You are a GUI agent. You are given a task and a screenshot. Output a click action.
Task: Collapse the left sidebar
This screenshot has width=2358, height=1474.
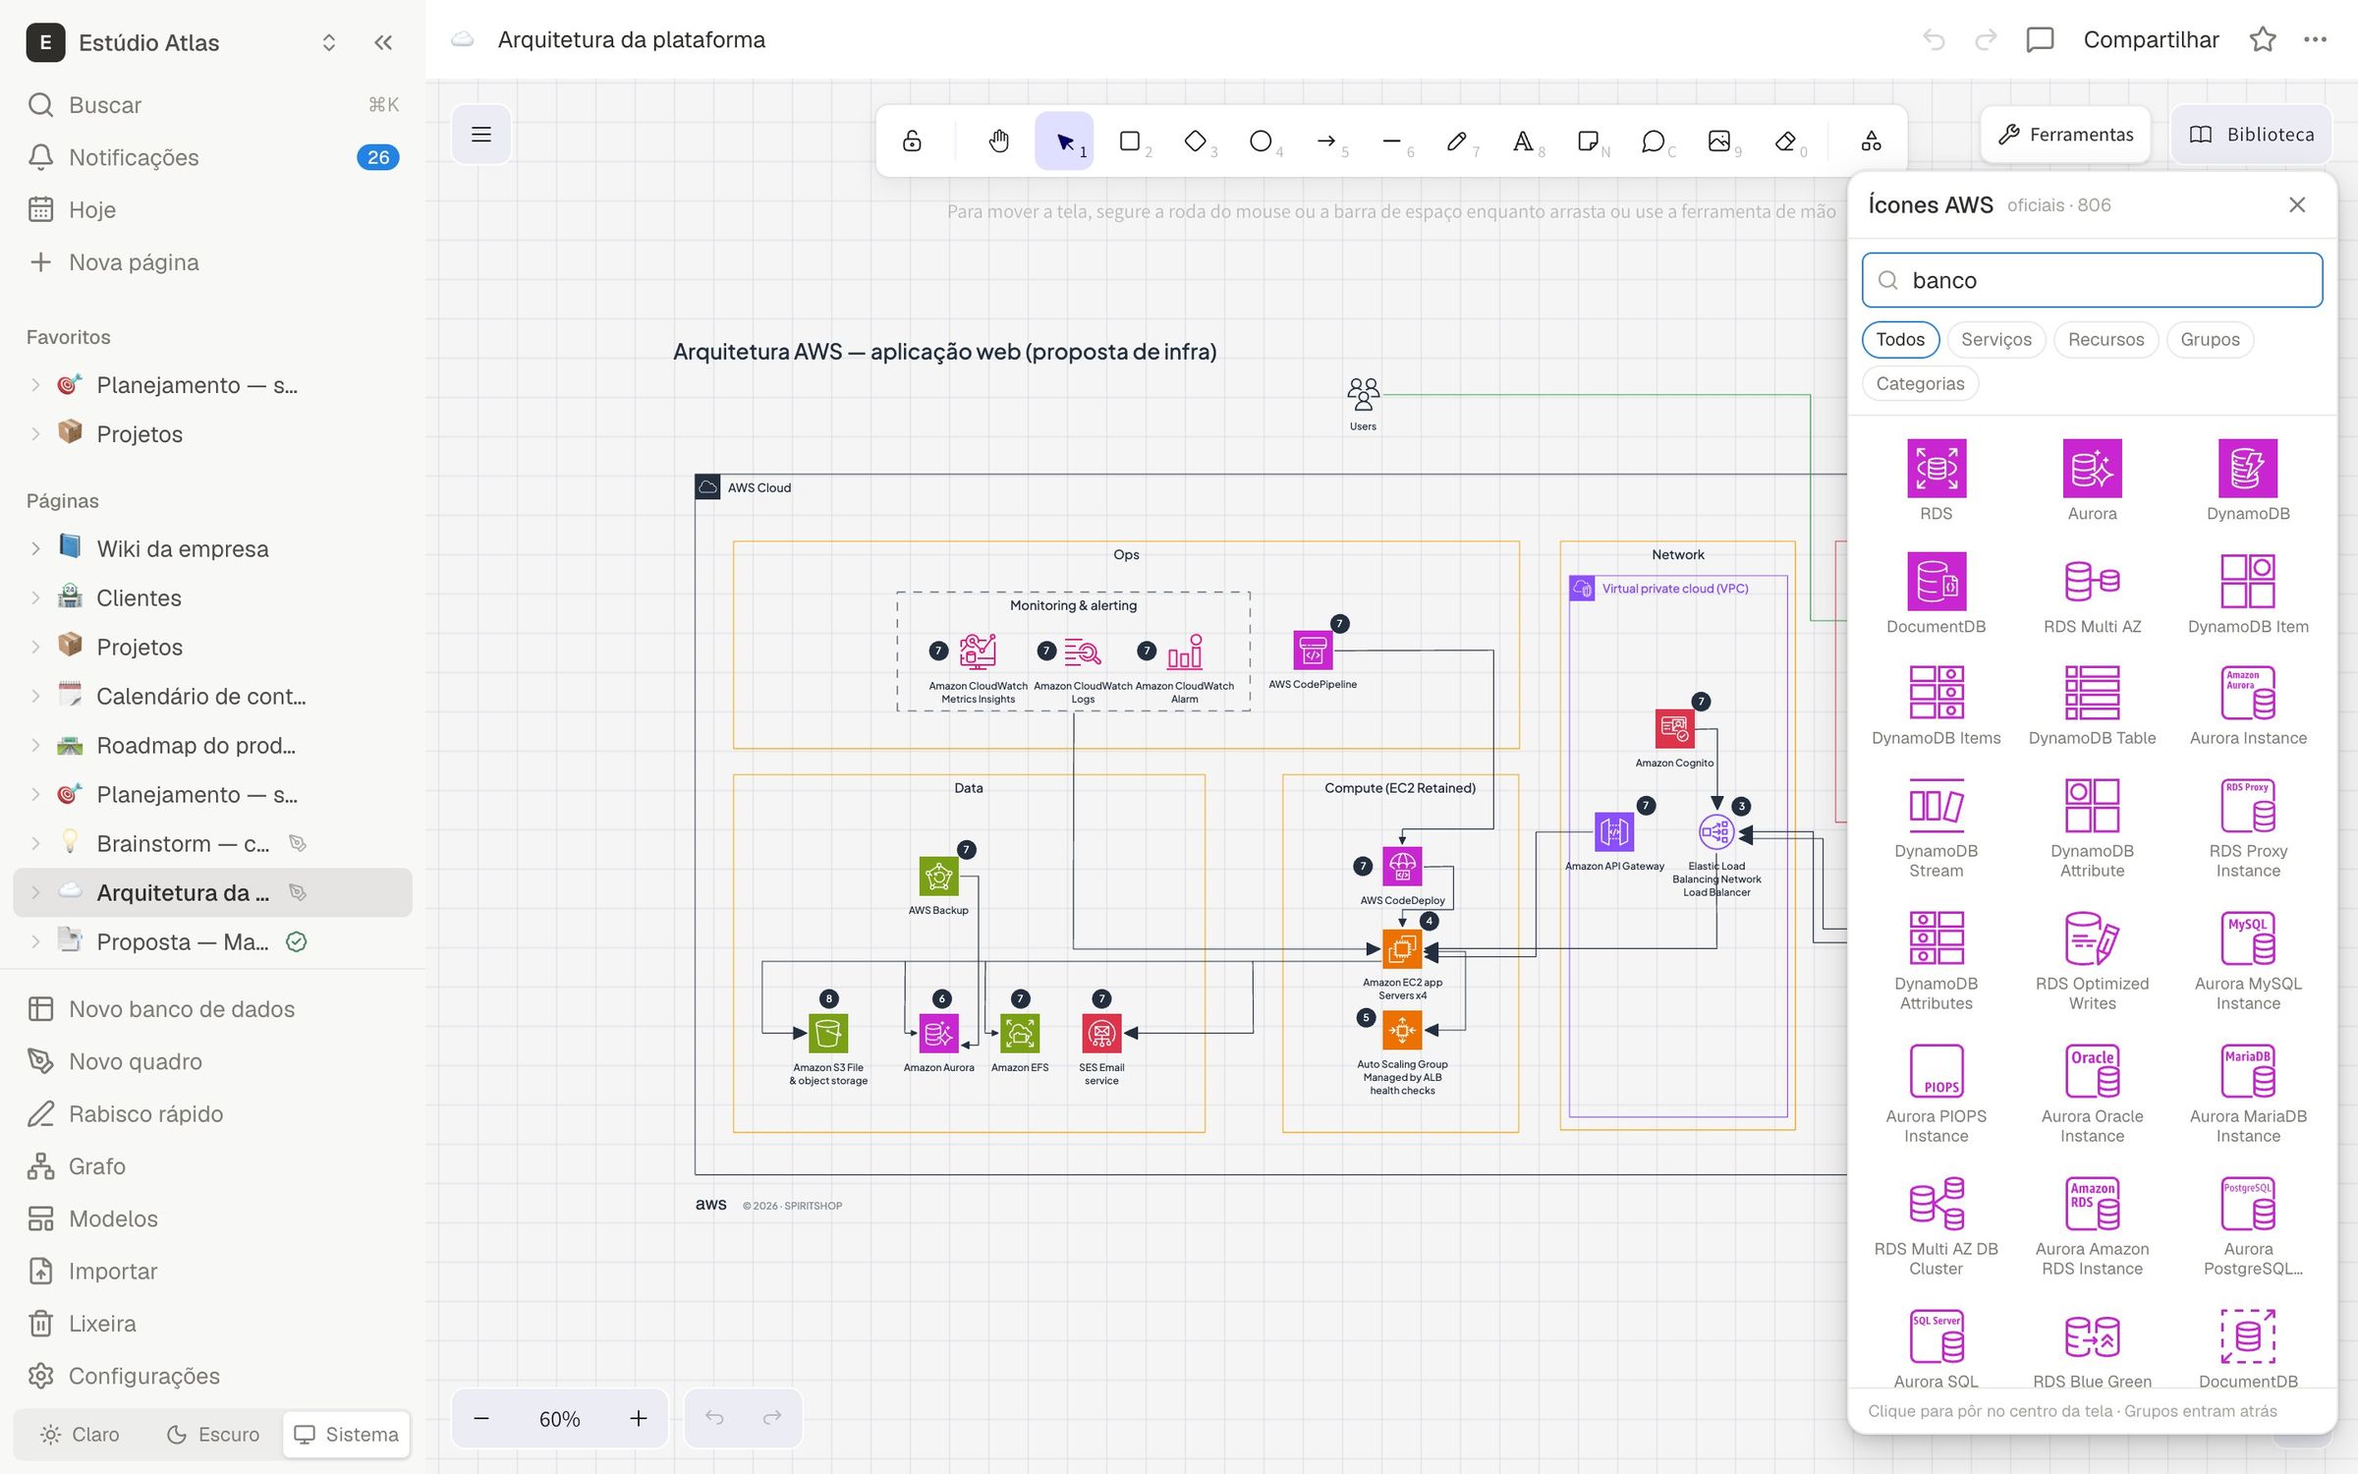tap(383, 42)
